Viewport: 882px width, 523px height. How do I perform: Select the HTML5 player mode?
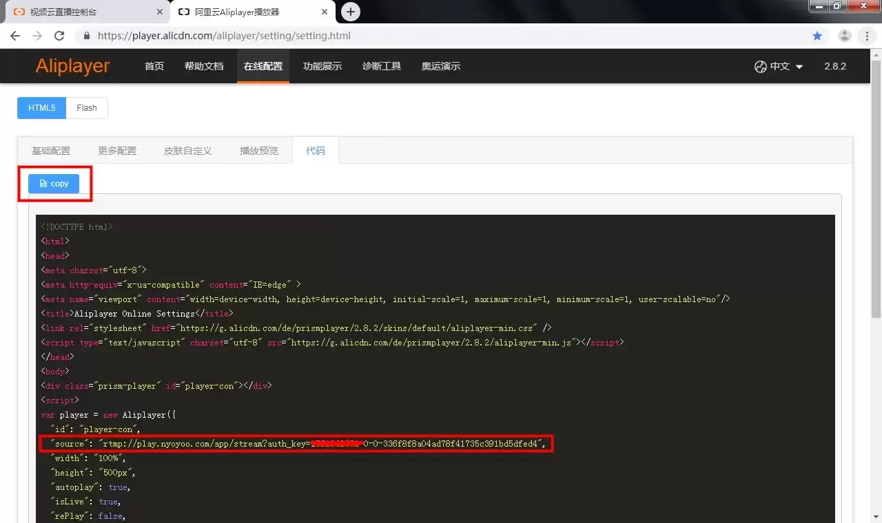coord(42,108)
